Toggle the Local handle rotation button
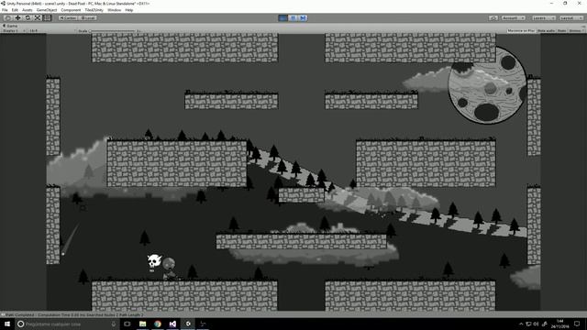The height and width of the screenshot is (330, 587). [x=88, y=18]
